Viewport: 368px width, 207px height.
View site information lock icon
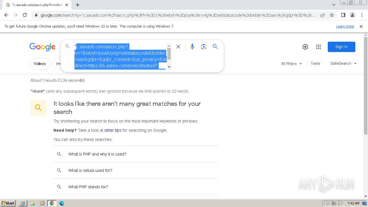tap(36, 15)
